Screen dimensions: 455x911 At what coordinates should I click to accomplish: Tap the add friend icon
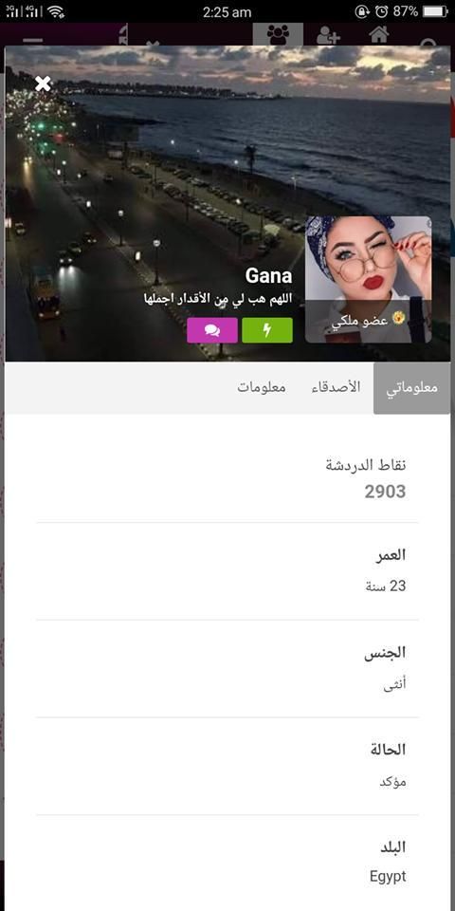329,35
